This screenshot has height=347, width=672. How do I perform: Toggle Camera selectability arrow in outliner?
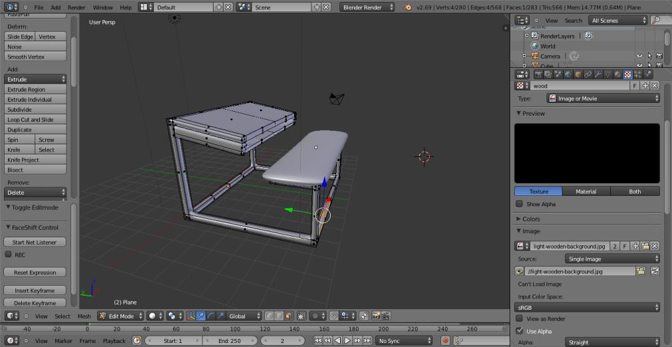pos(650,56)
